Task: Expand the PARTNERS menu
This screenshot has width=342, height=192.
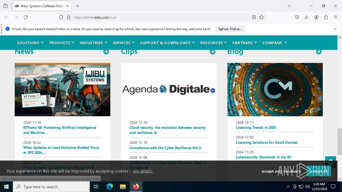Action: coord(245,43)
